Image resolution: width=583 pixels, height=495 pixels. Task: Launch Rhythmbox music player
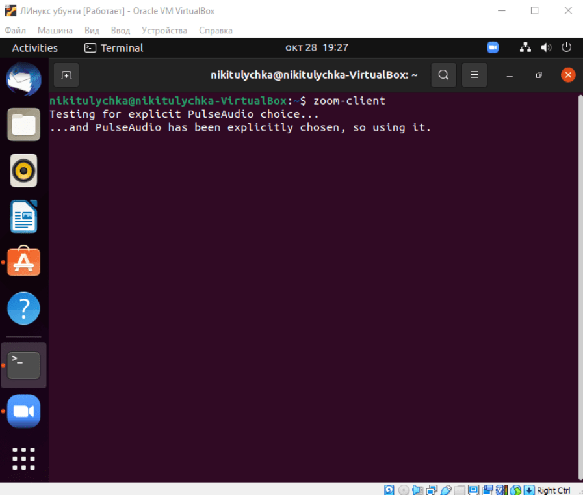pos(24,171)
